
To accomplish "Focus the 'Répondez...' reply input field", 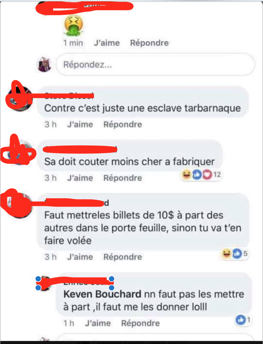I will tap(155, 65).
